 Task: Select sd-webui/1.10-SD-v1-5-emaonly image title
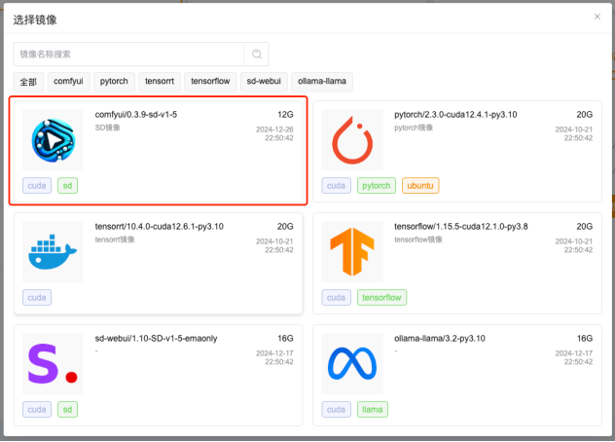(156, 339)
